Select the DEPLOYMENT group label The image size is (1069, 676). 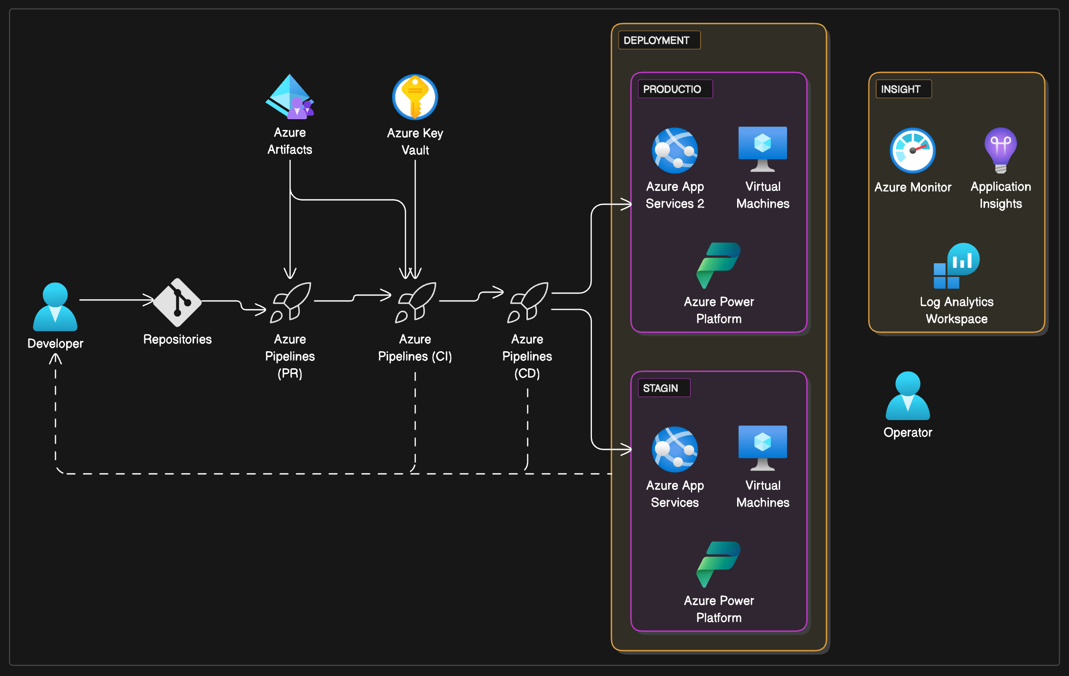pyautogui.click(x=659, y=40)
